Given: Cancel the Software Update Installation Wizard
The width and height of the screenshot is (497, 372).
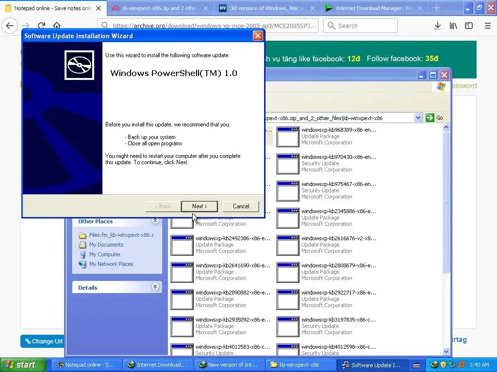Looking at the screenshot, I should tap(241, 206).
